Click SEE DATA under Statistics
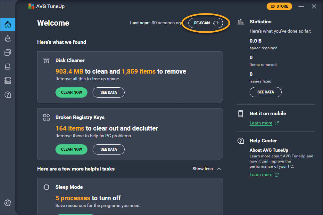Screen dimensions: 323x215 point(266,92)
